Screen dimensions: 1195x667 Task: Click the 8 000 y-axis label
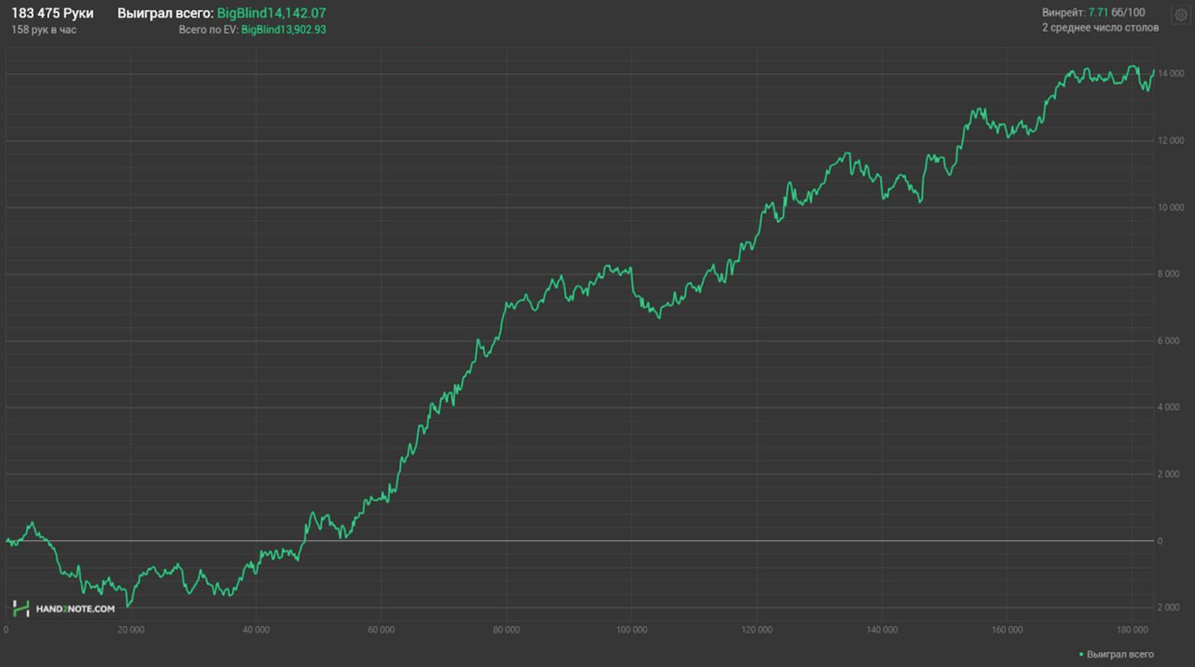pyautogui.click(x=1168, y=274)
